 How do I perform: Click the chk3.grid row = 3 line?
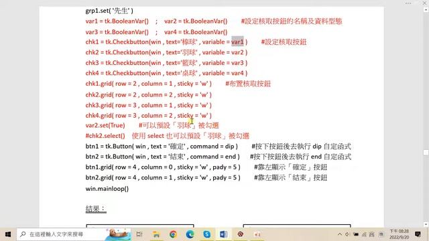[x=149, y=105]
